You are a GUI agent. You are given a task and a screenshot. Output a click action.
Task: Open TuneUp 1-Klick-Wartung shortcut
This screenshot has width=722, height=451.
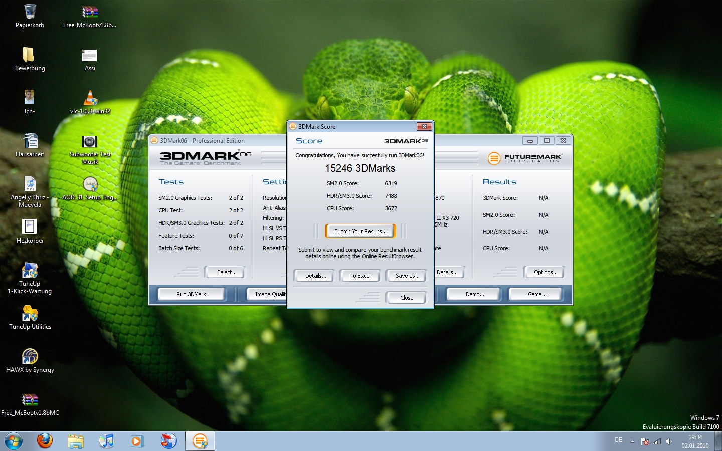30,278
